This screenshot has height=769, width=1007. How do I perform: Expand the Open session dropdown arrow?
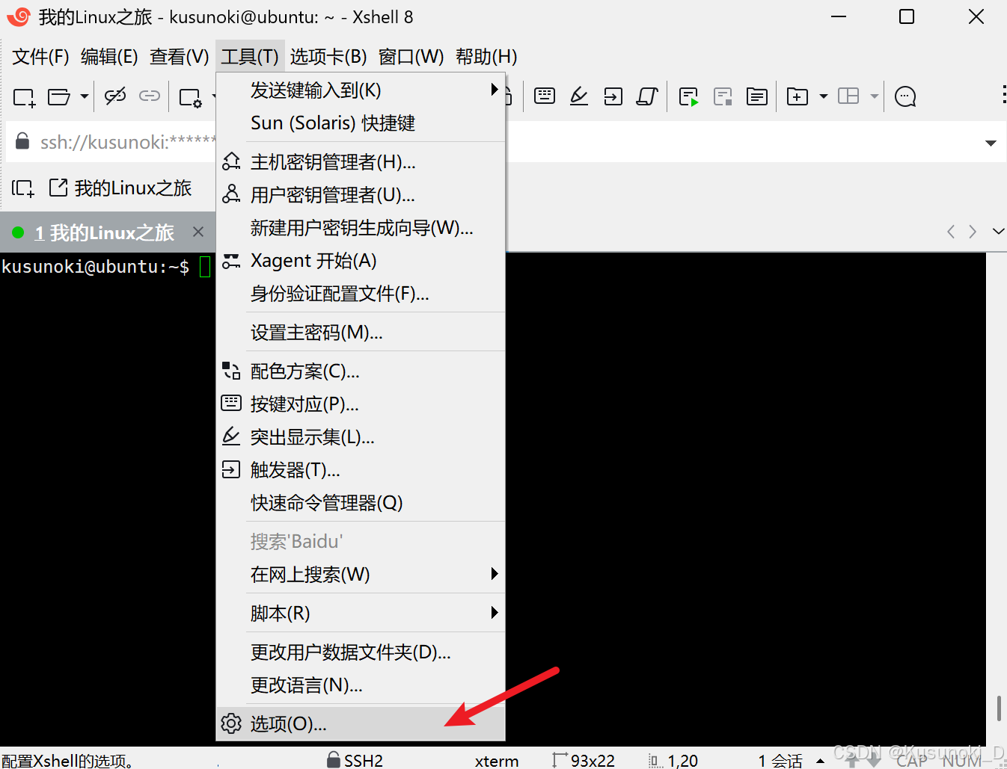coord(84,96)
